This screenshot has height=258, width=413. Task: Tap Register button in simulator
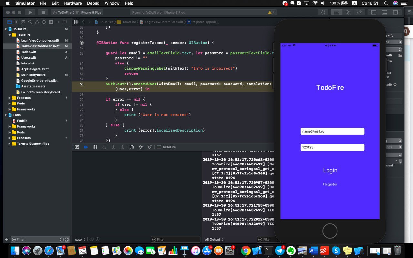[330, 184]
